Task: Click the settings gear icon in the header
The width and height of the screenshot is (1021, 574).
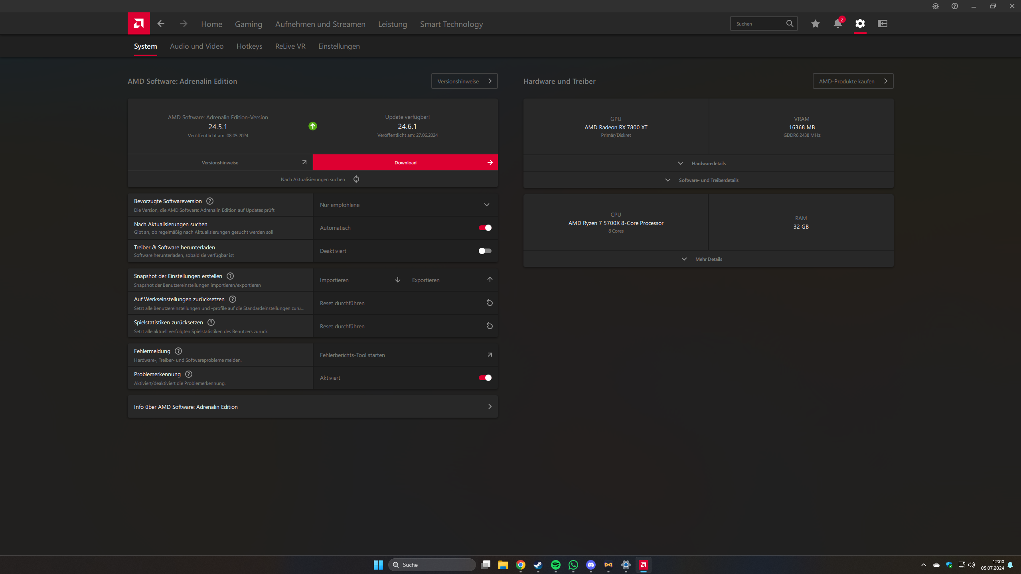Action: coord(860,24)
